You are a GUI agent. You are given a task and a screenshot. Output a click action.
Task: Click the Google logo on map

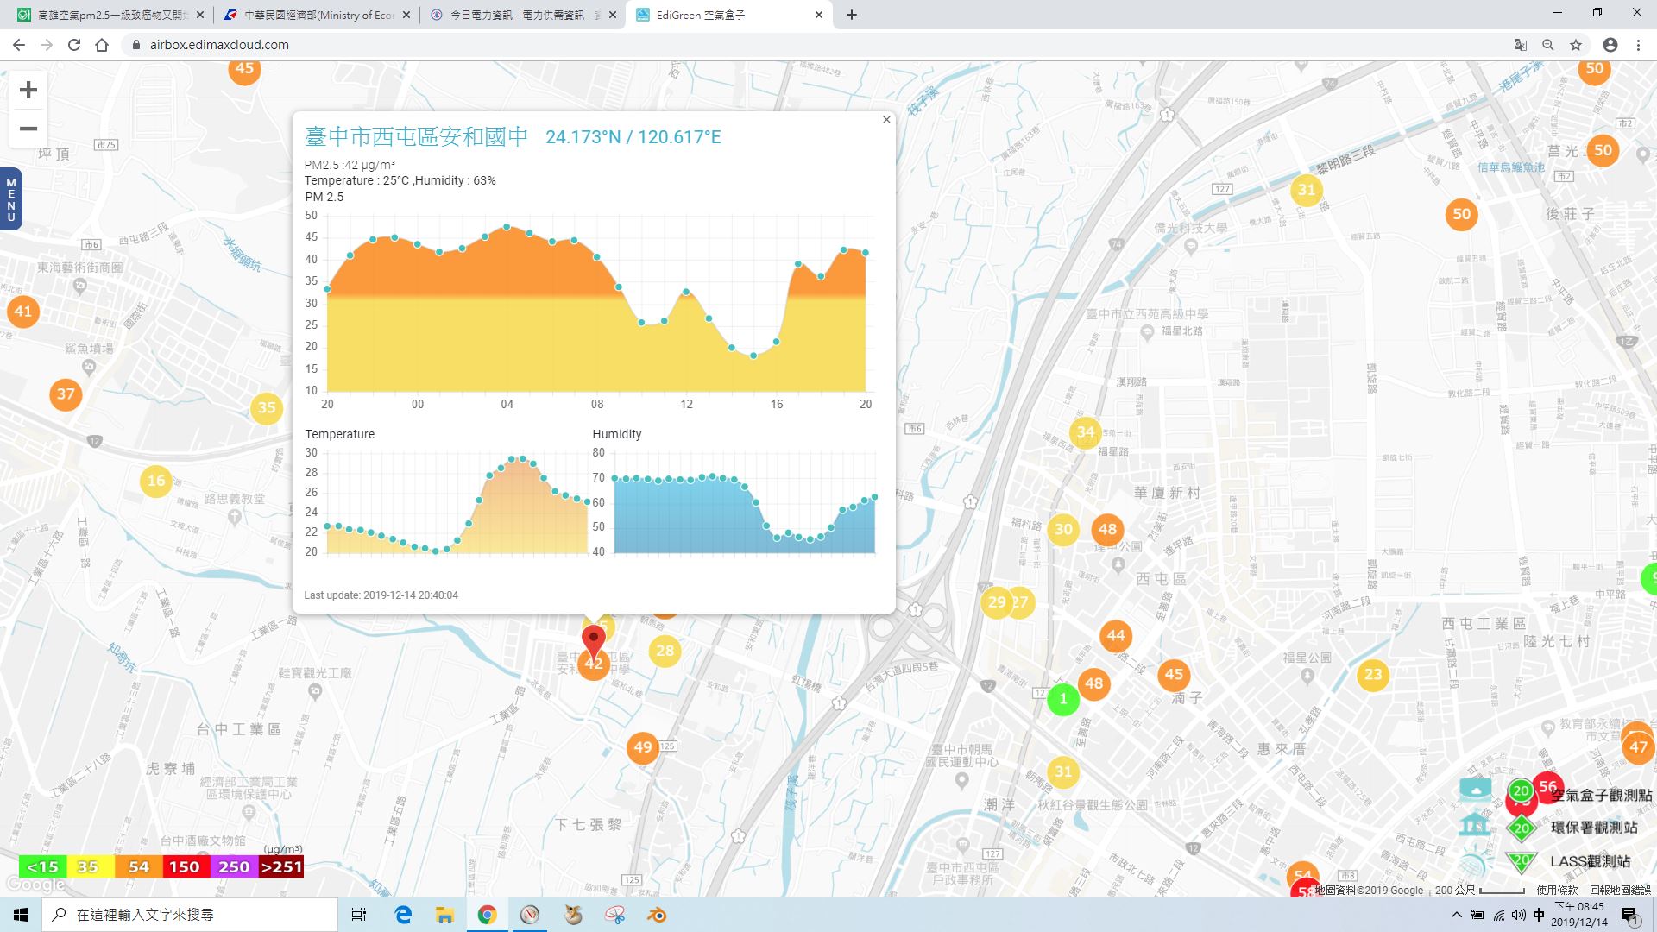click(x=35, y=885)
